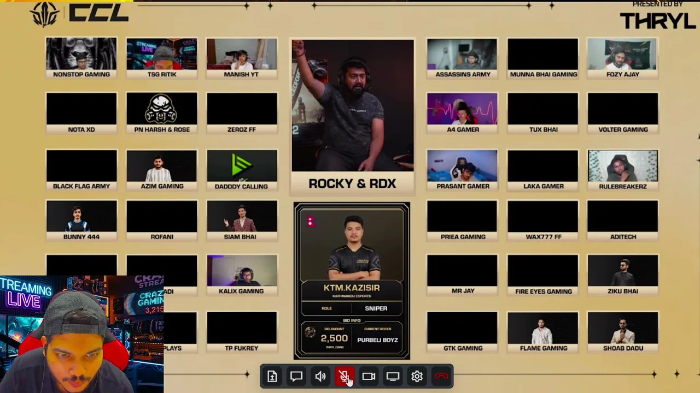Image resolution: width=700 pixels, height=393 pixels.
Task: Select the WAX777 FF tile
Action: click(543, 221)
